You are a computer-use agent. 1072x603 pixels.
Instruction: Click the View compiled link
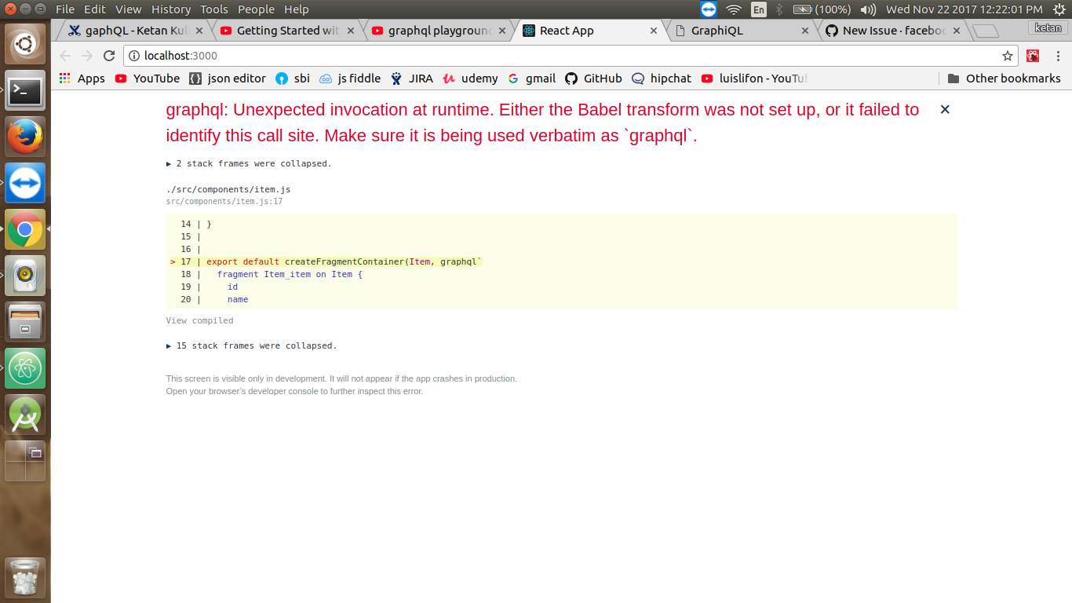(x=199, y=320)
